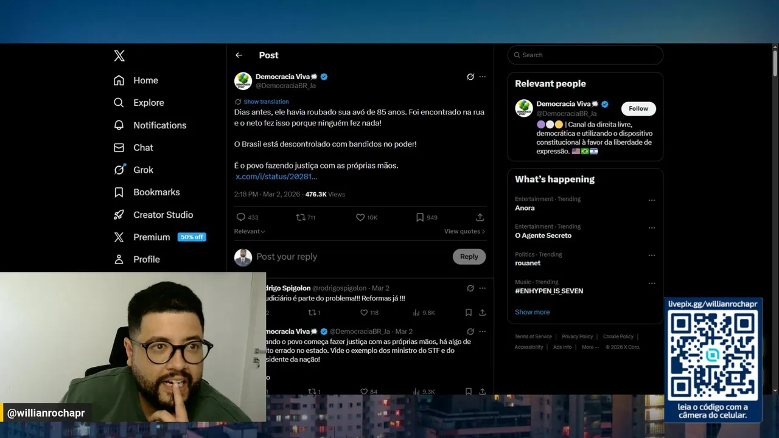Viewport: 779px width, 438px height.
Task: Click share icon on main post
Action: pos(480,217)
